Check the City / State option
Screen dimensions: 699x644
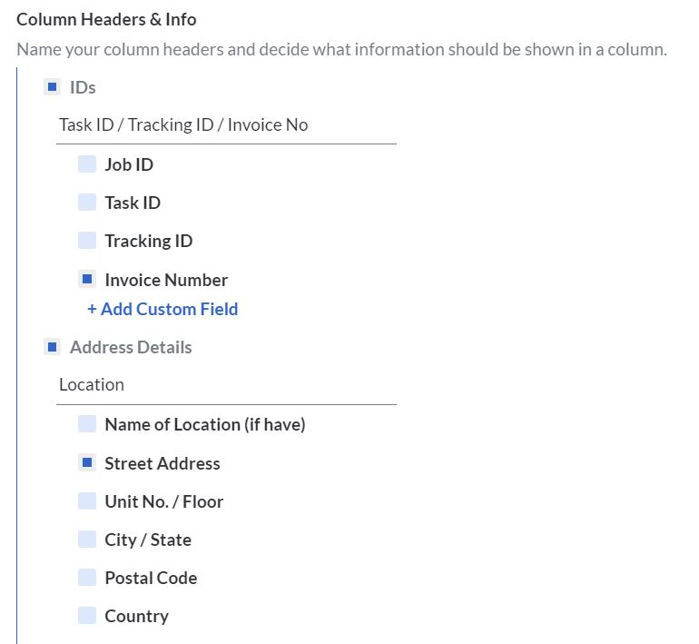87,539
